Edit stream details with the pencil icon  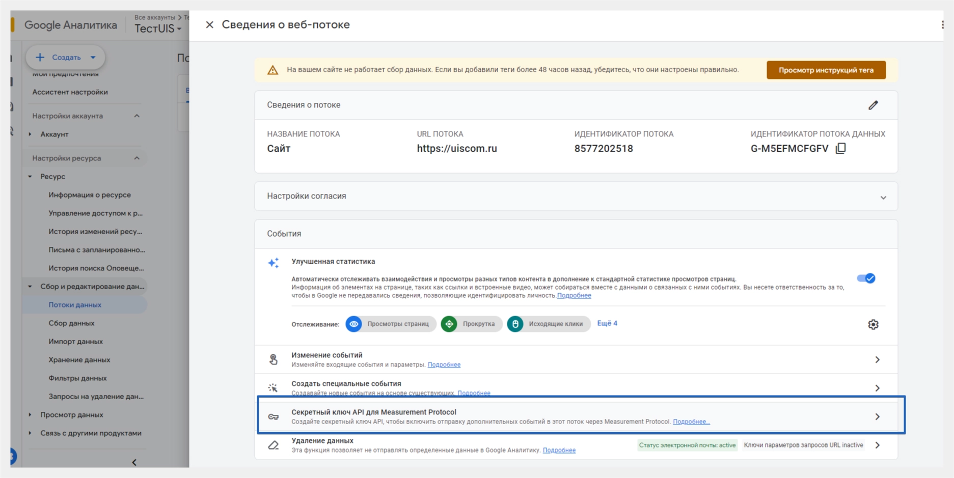click(x=873, y=105)
